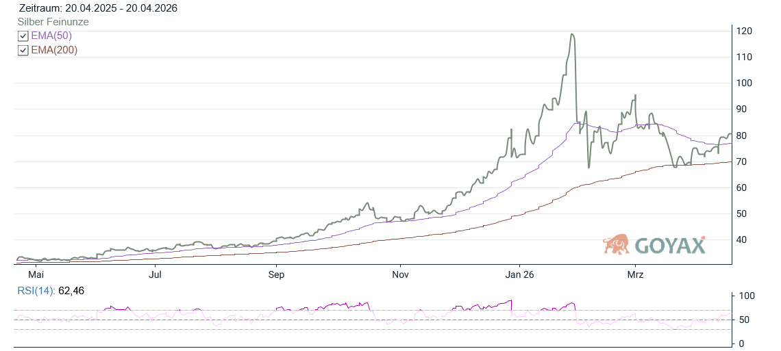Viewport: 781px width, 351px height.
Task: Click the Silber Feinunze series title
Action: (x=53, y=22)
